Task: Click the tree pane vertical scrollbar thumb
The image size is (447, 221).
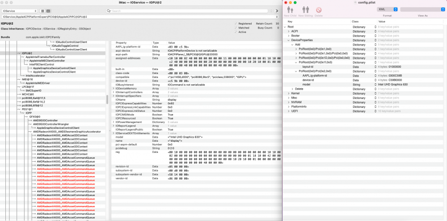Action: pyautogui.click(x=107, y=100)
